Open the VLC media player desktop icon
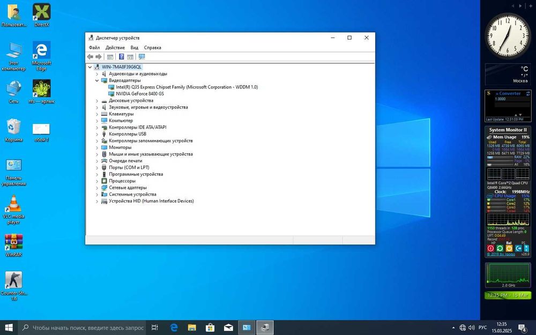536x335 pixels. [13, 204]
